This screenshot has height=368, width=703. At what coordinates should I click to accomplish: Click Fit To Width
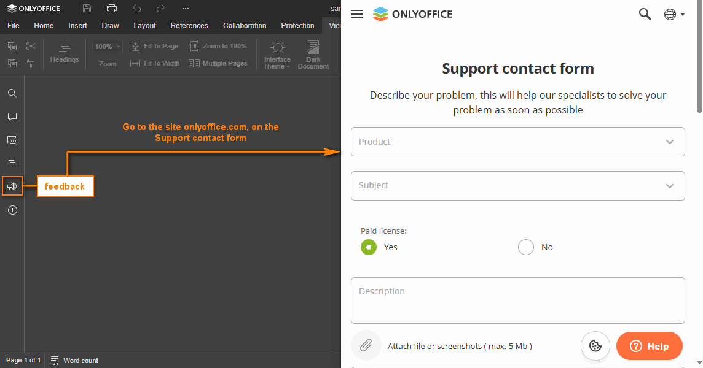(155, 64)
